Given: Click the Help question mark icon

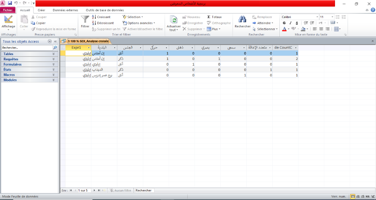Looking at the screenshot, I should click(373, 10).
